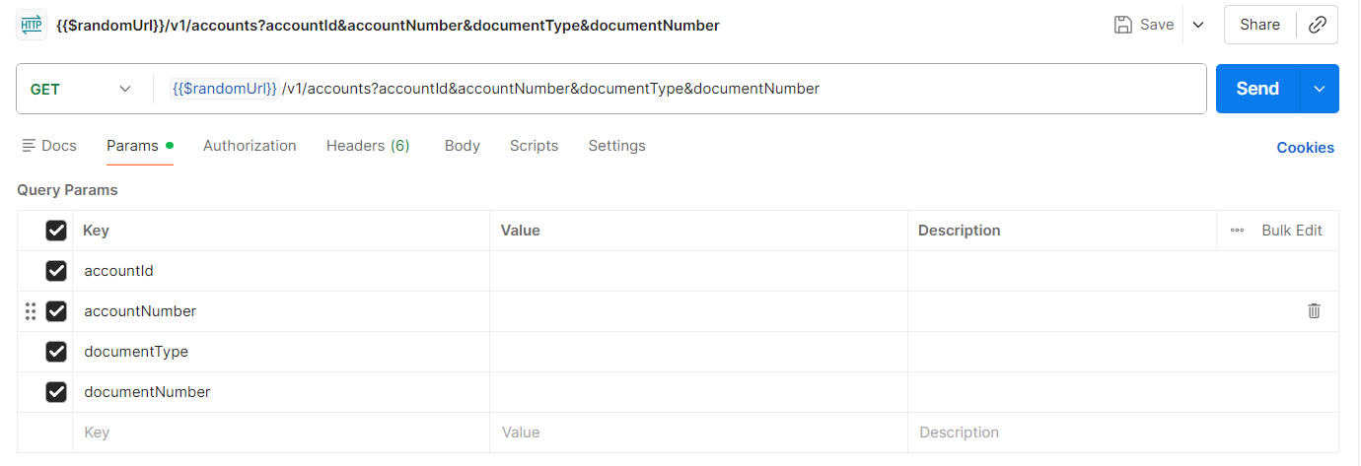Screen dimensions: 1361x466
Task: Open the Docs tab
Action: pos(49,146)
